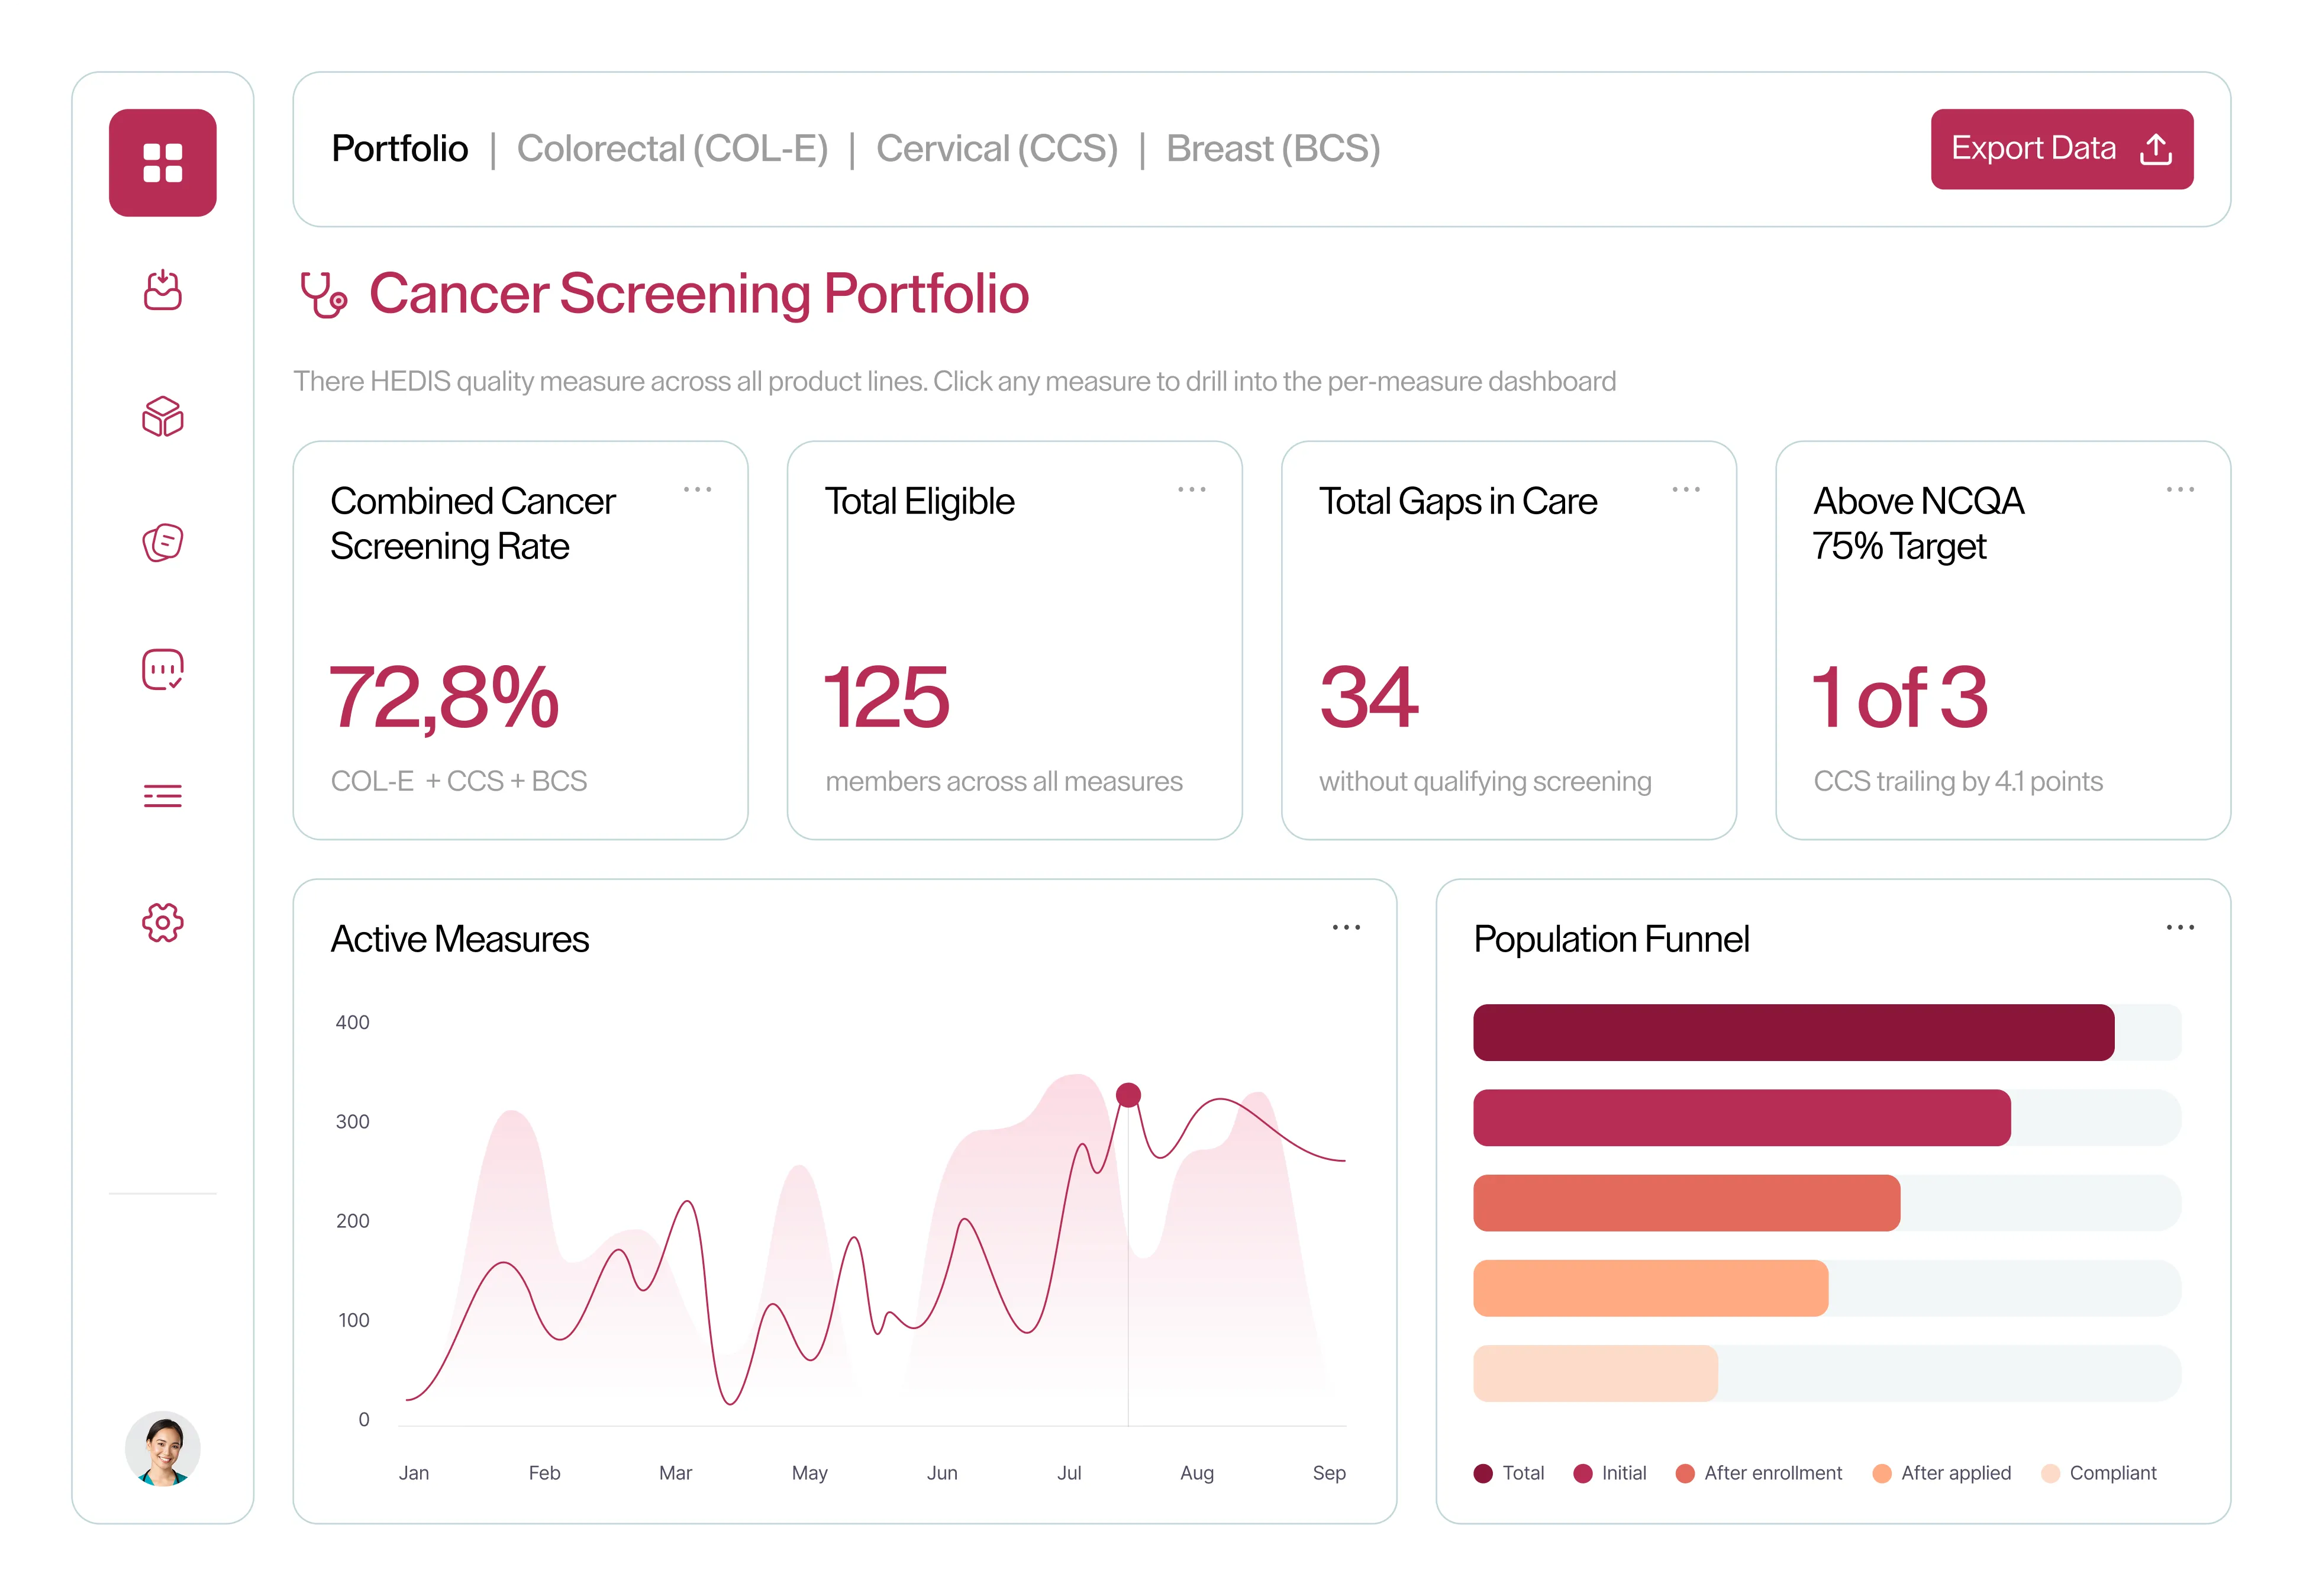Toggle the After applied legend item

point(1941,1473)
